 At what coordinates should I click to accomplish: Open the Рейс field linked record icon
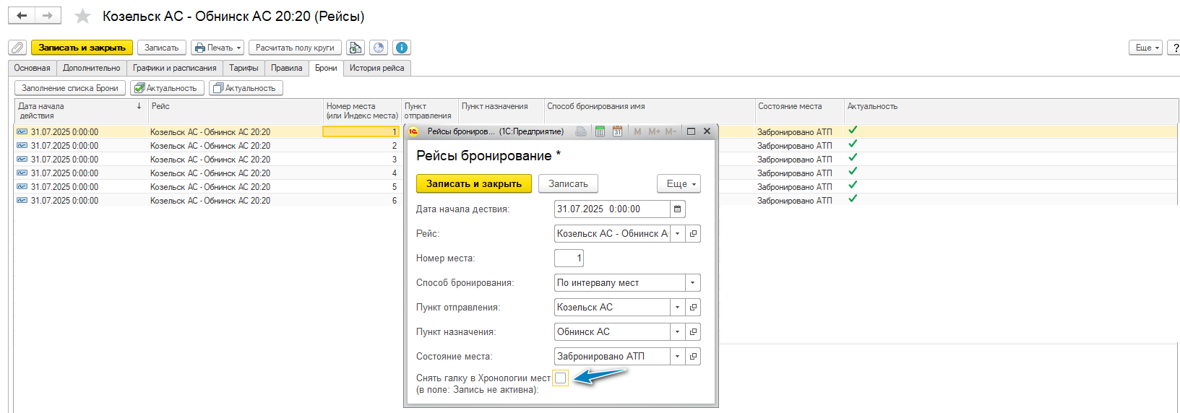click(x=693, y=234)
